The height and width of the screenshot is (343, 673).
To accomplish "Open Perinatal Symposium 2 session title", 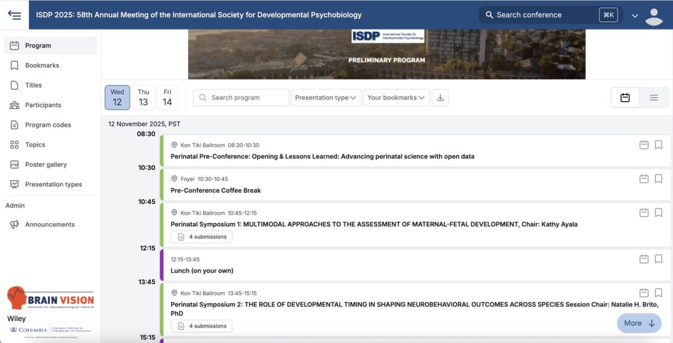I will click(414, 309).
